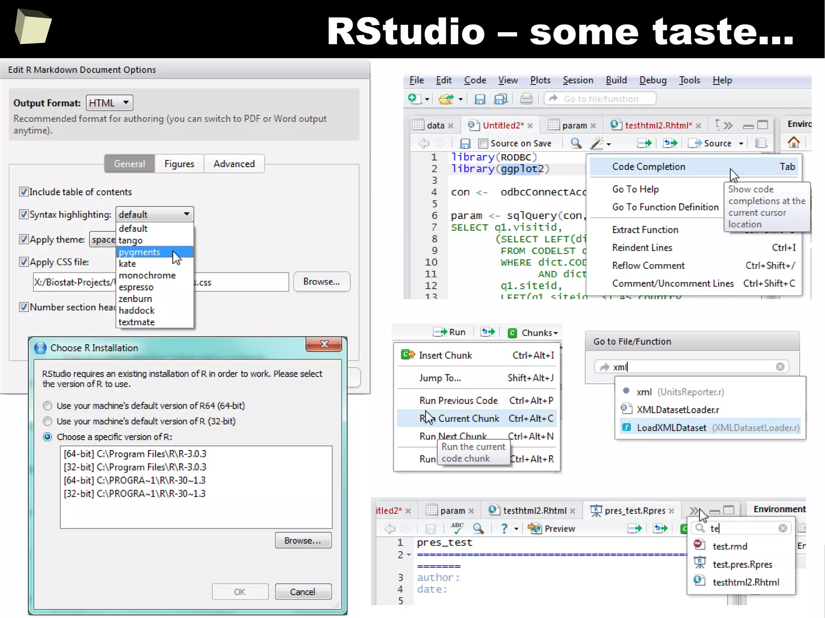Click the document outline icon beside Source
Screen dimensions: 825x618
761,143
